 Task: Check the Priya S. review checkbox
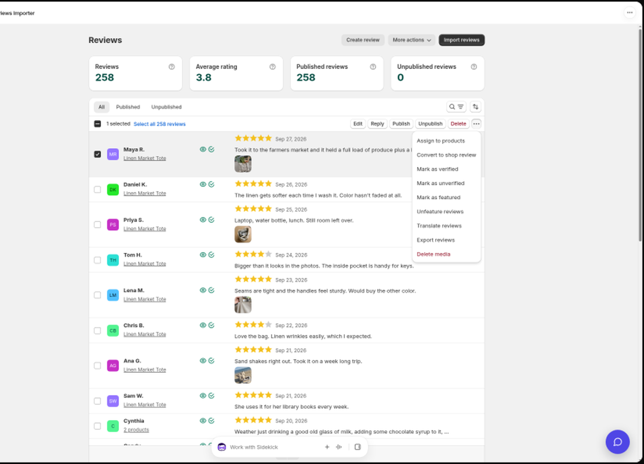[97, 225]
